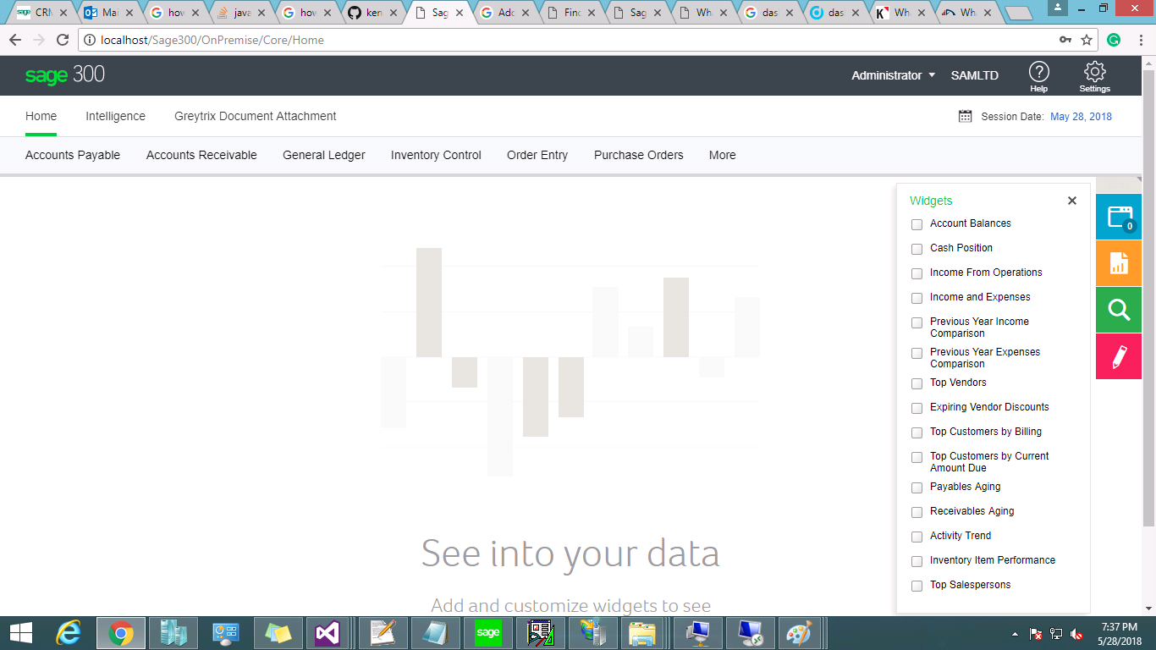Check Top Customers by Billing

[917, 432]
